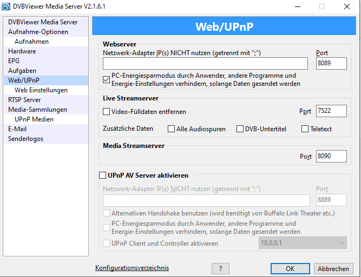361x277 pixels.
Task: Open the Aufnahmen sub-page
Action: point(46,42)
